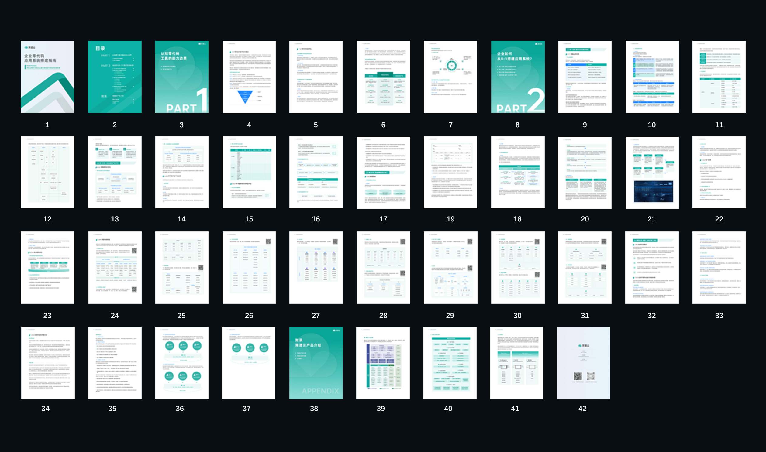Open page 35 thumbnail

115,363
